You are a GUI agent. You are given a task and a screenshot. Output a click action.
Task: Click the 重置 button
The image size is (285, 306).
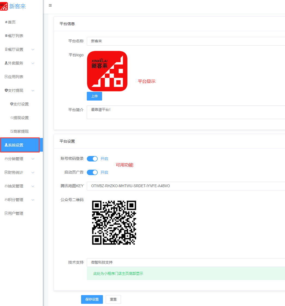click(113, 299)
